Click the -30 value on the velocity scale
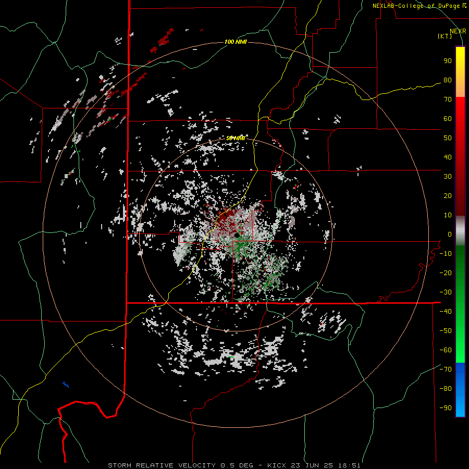The image size is (469, 469). coord(446,292)
